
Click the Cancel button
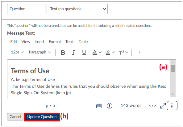click(15, 117)
